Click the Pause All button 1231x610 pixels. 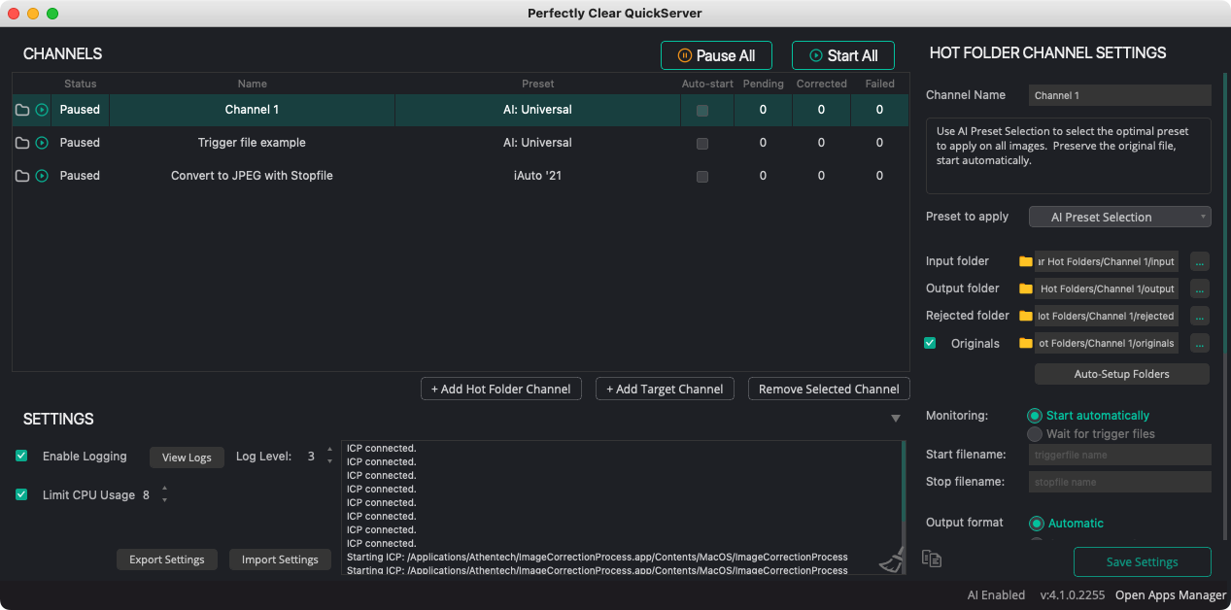point(716,55)
